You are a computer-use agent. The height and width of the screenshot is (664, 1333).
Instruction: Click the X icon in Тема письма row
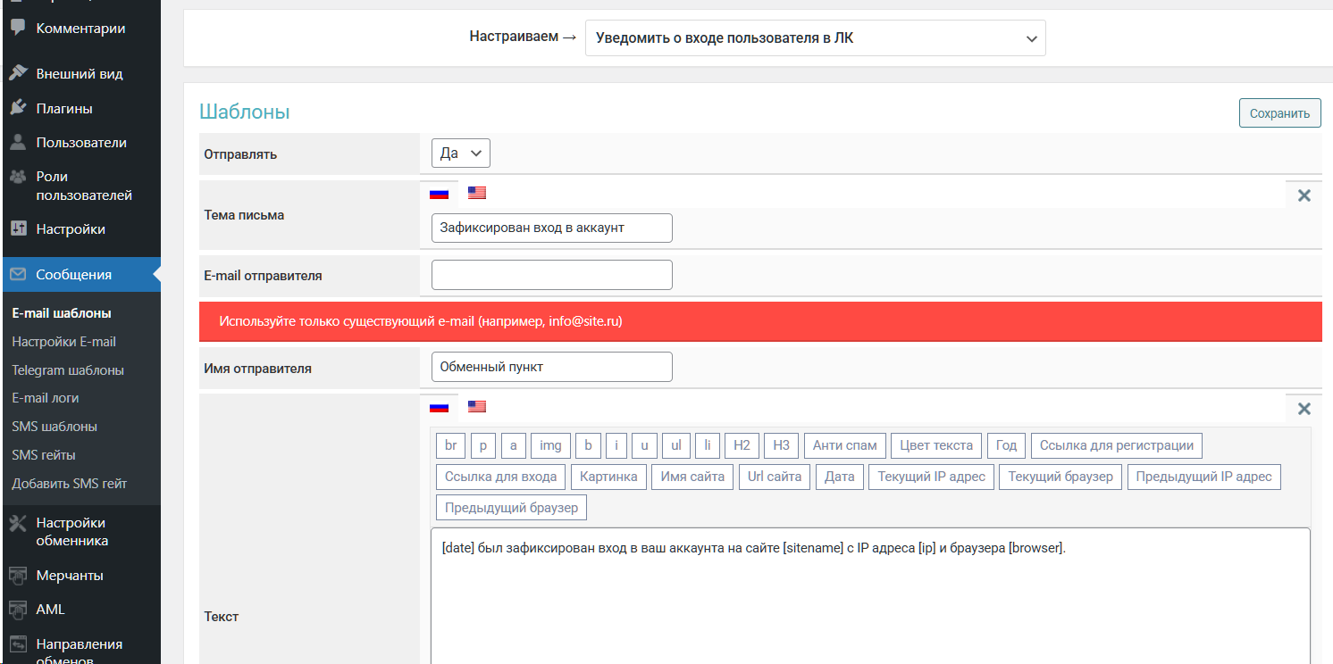(x=1304, y=195)
